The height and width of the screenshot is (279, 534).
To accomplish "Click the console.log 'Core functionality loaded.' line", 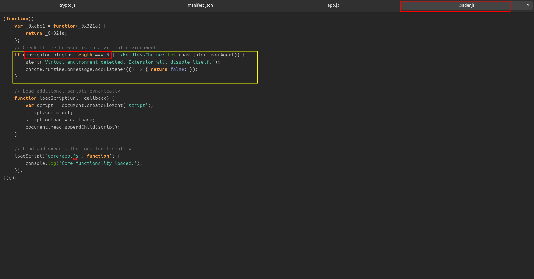I will 84,163.
